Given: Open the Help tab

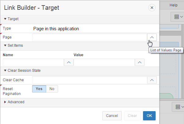Looking at the screenshot, I should (x=173, y=5).
